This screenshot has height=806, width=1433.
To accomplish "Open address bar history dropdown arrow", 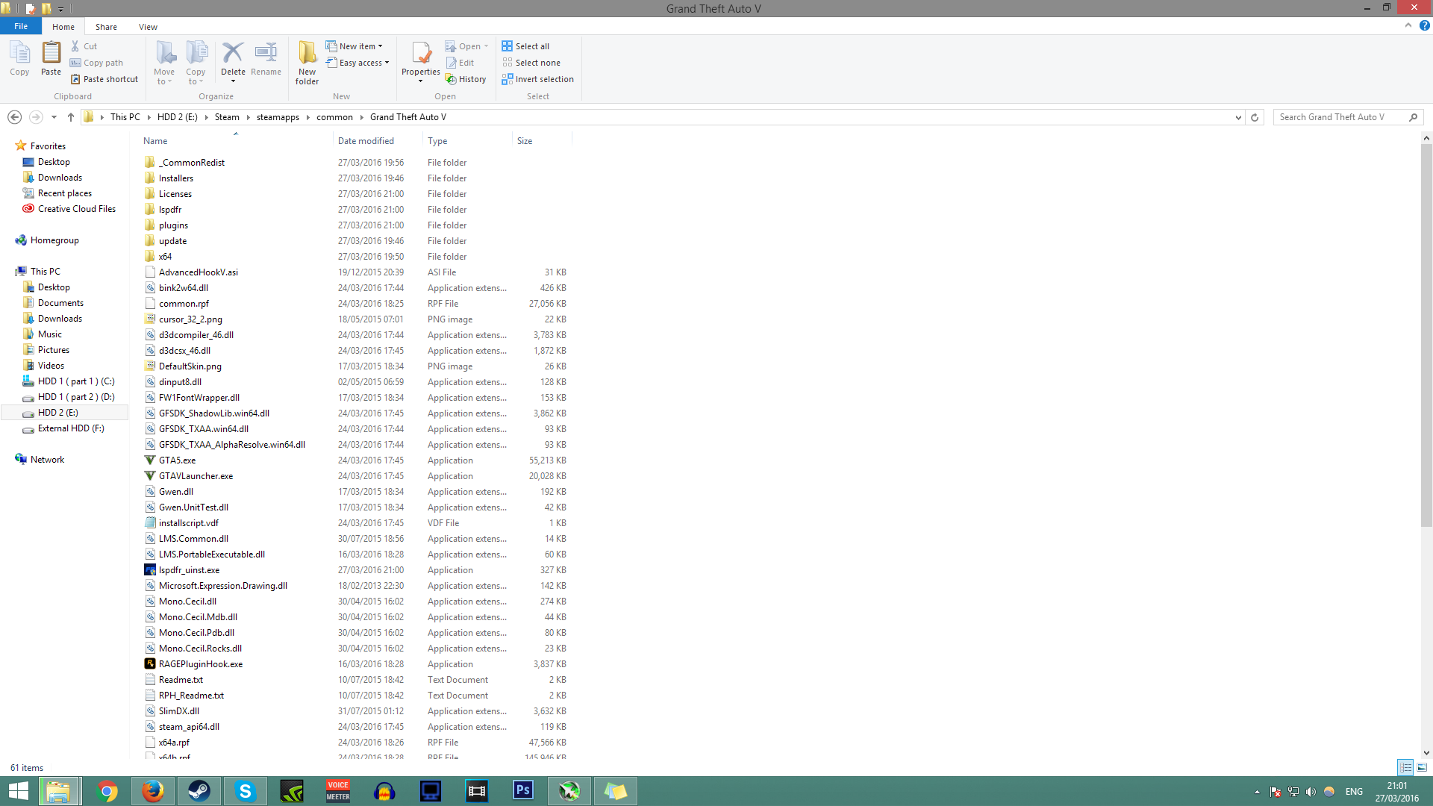I will point(1238,117).
